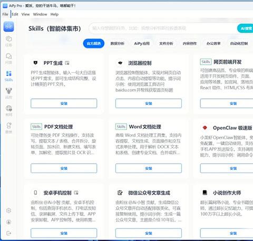Click the 网页前端开发 card title
This screenshot has height=241, width=253.
tap(228, 62)
